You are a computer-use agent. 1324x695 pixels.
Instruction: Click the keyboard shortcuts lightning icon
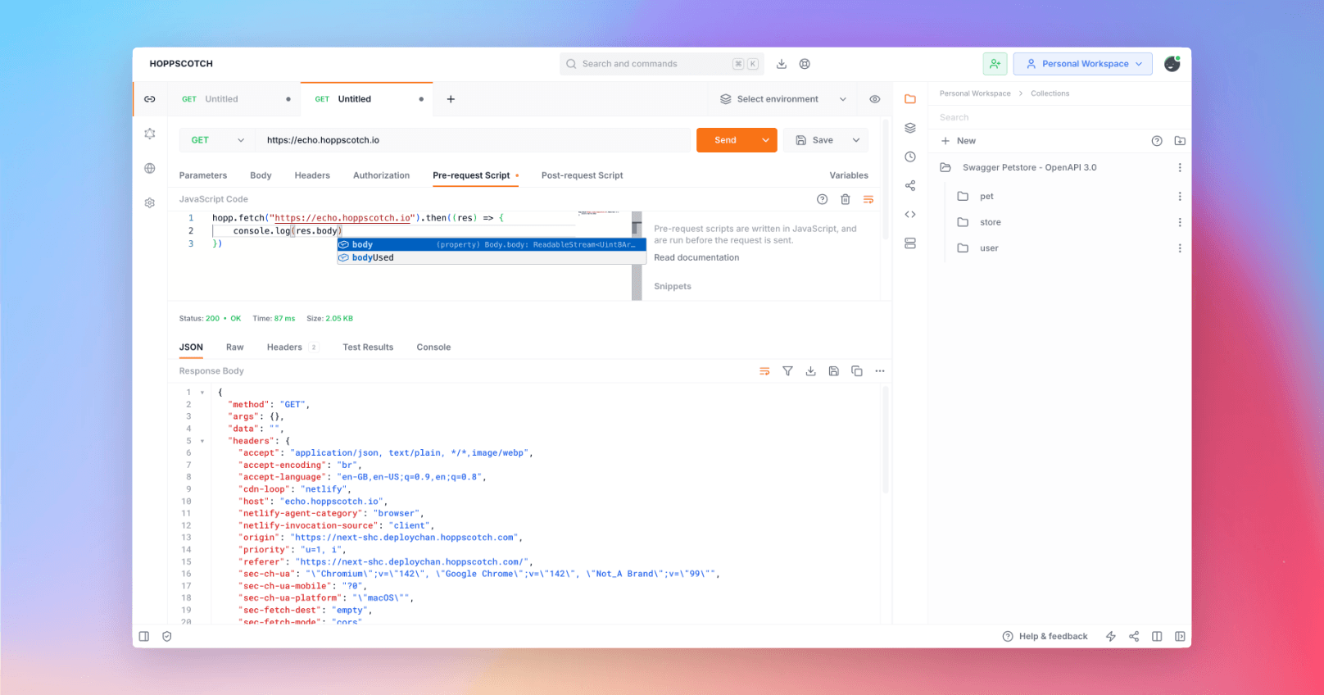pos(1111,637)
